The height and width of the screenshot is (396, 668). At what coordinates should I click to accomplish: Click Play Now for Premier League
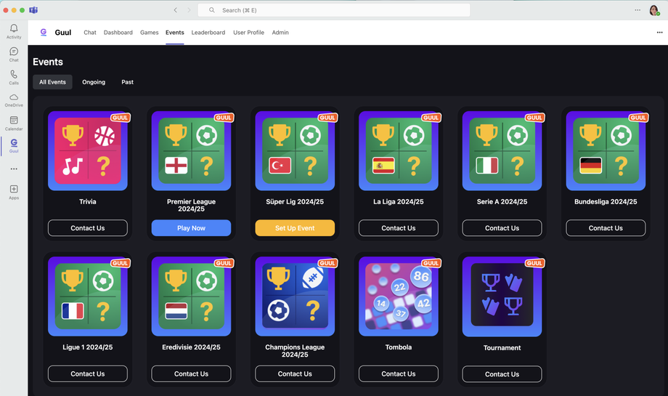pyautogui.click(x=191, y=228)
